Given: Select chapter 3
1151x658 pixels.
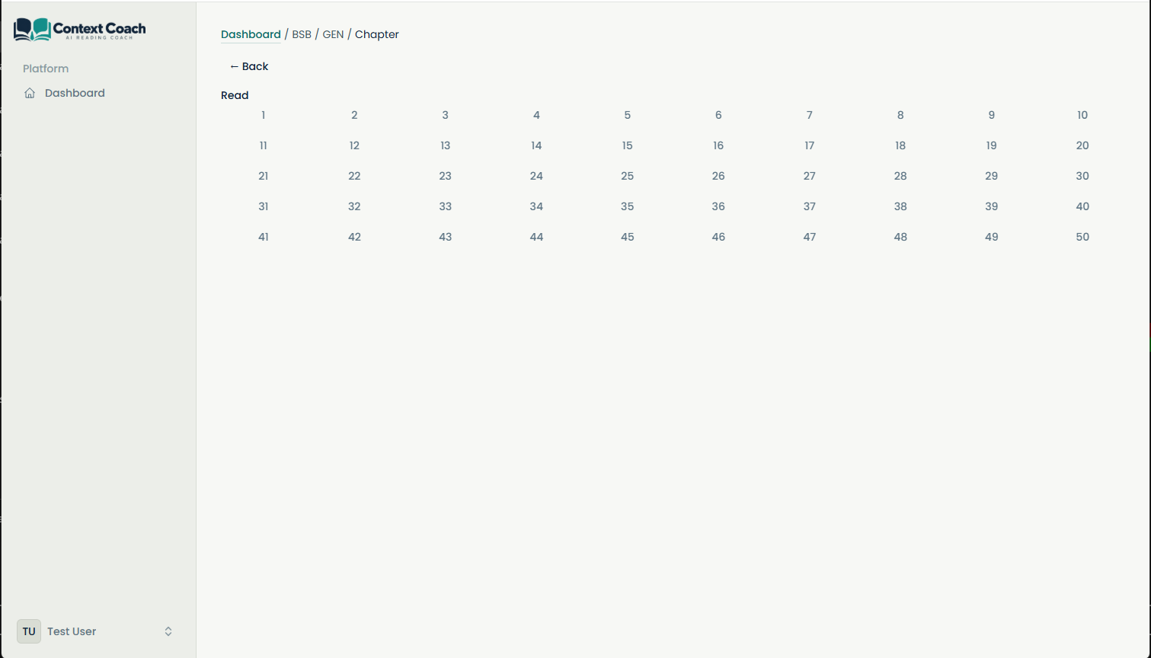Looking at the screenshot, I should tap(446, 115).
